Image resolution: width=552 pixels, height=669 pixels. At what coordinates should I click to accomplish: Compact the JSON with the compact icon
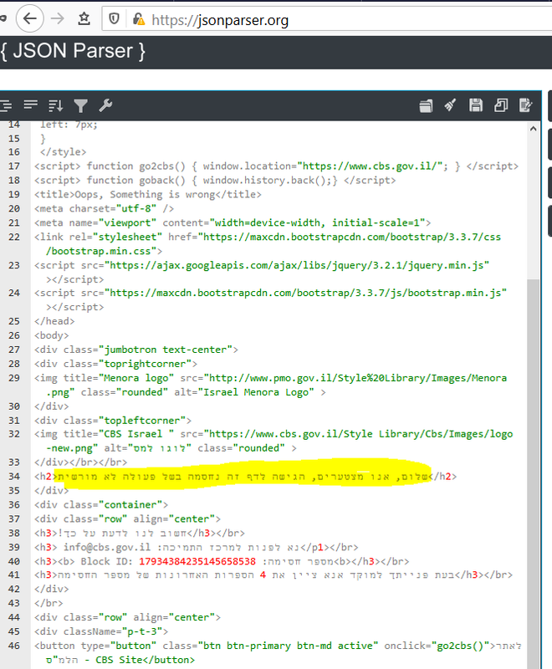31,105
